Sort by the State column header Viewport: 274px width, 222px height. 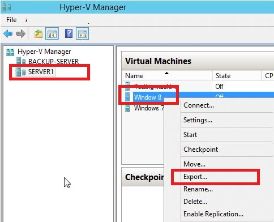(237, 76)
